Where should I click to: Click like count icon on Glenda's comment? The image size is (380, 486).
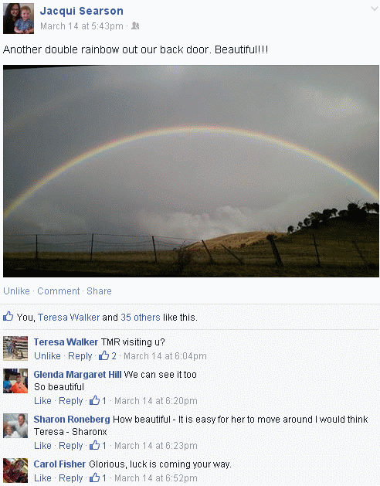tap(94, 400)
